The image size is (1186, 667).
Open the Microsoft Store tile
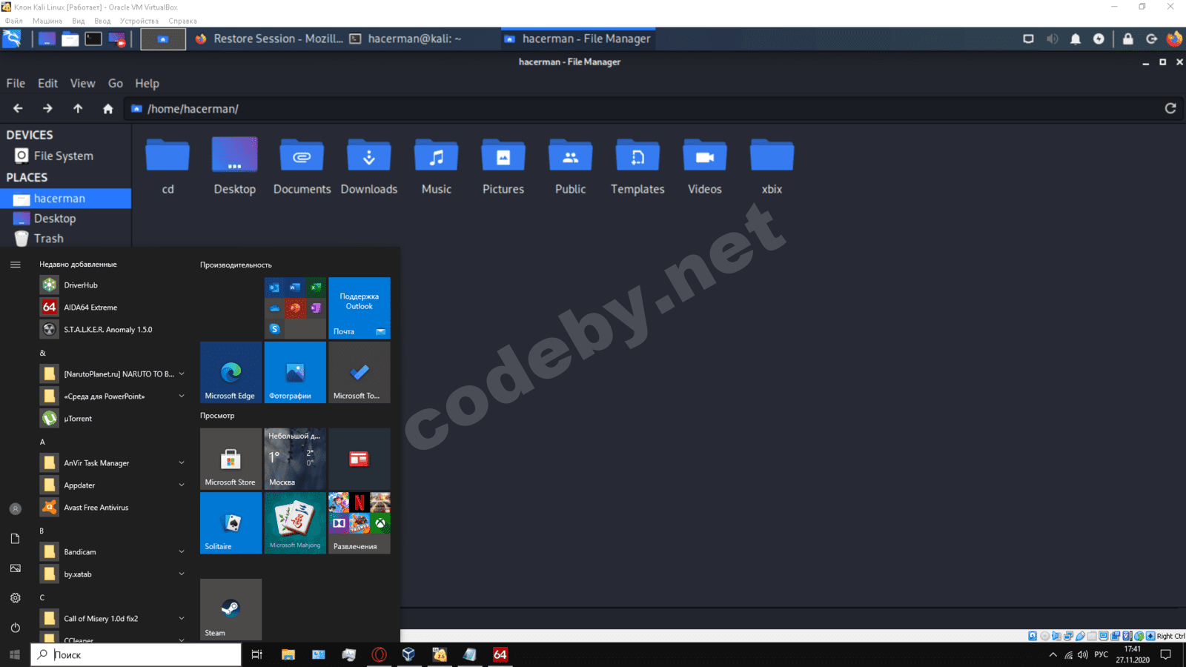click(x=231, y=459)
